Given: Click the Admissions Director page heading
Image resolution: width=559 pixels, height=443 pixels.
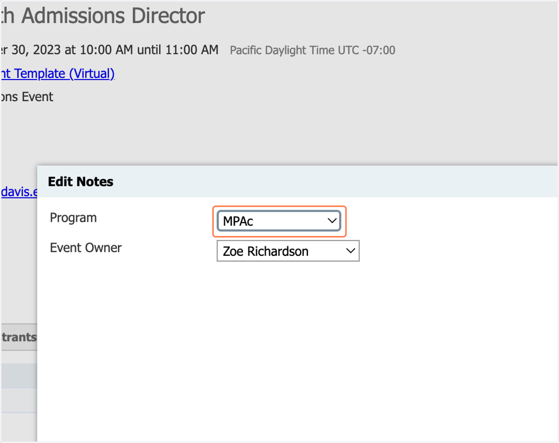Looking at the screenshot, I should [x=103, y=16].
